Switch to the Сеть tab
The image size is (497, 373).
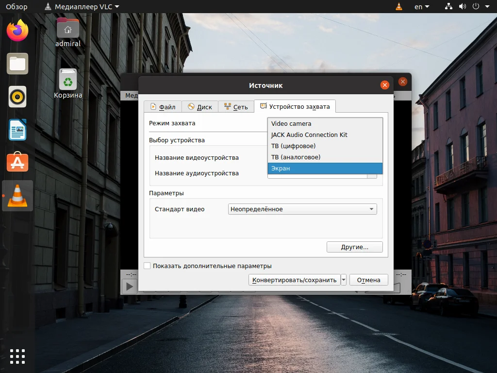coord(236,107)
